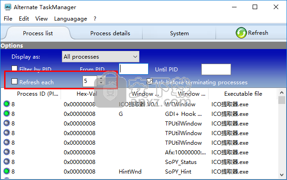Screen dimensions: 287x180
Task: Click the green status dot of the GDI+ Hook row
Action: [x=6, y=114]
